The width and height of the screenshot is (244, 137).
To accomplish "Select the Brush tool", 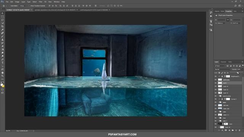I will click(2, 36).
